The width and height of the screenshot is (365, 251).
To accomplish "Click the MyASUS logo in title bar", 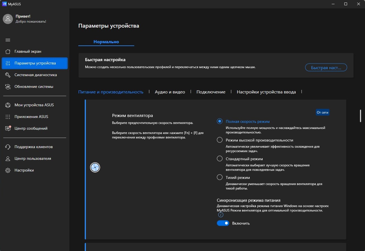I will pyautogui.click(x=4, y=4).
